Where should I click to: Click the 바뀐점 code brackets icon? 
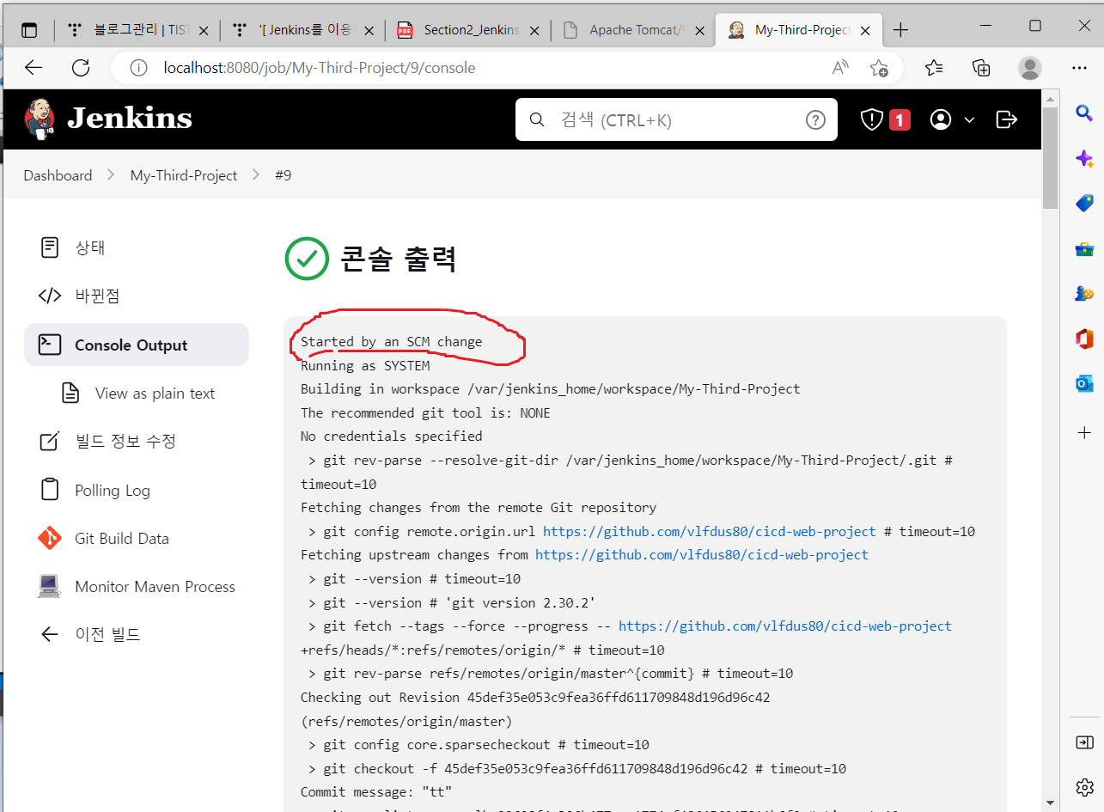click(x=50, y=296)
